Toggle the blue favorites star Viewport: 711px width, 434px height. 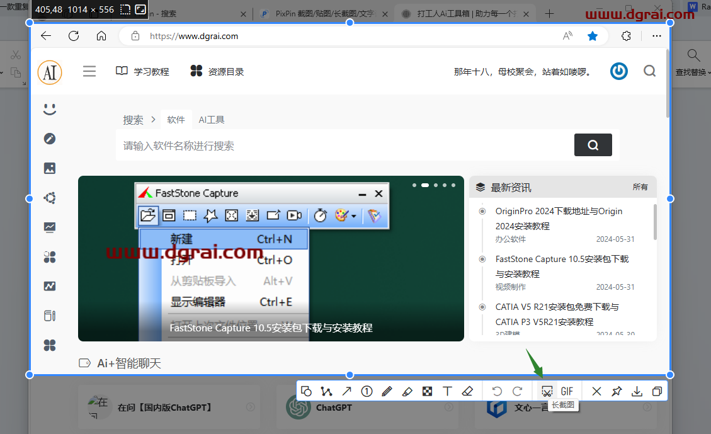click(593, 36)
